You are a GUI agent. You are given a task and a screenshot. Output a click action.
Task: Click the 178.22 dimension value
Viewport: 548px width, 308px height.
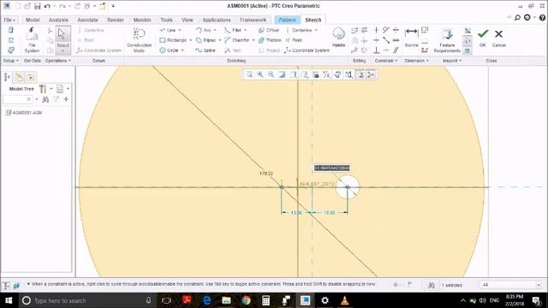[266, 173]
